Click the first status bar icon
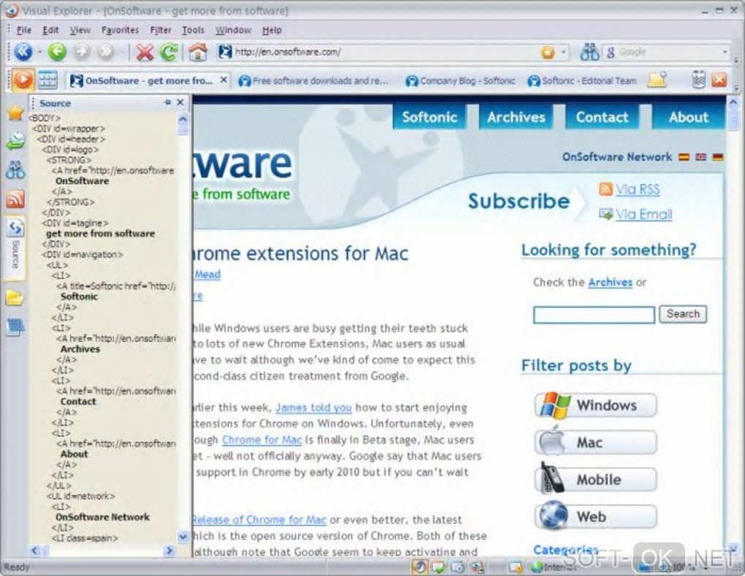This screenshot has height=576, width=745. [x=419, y=566]
